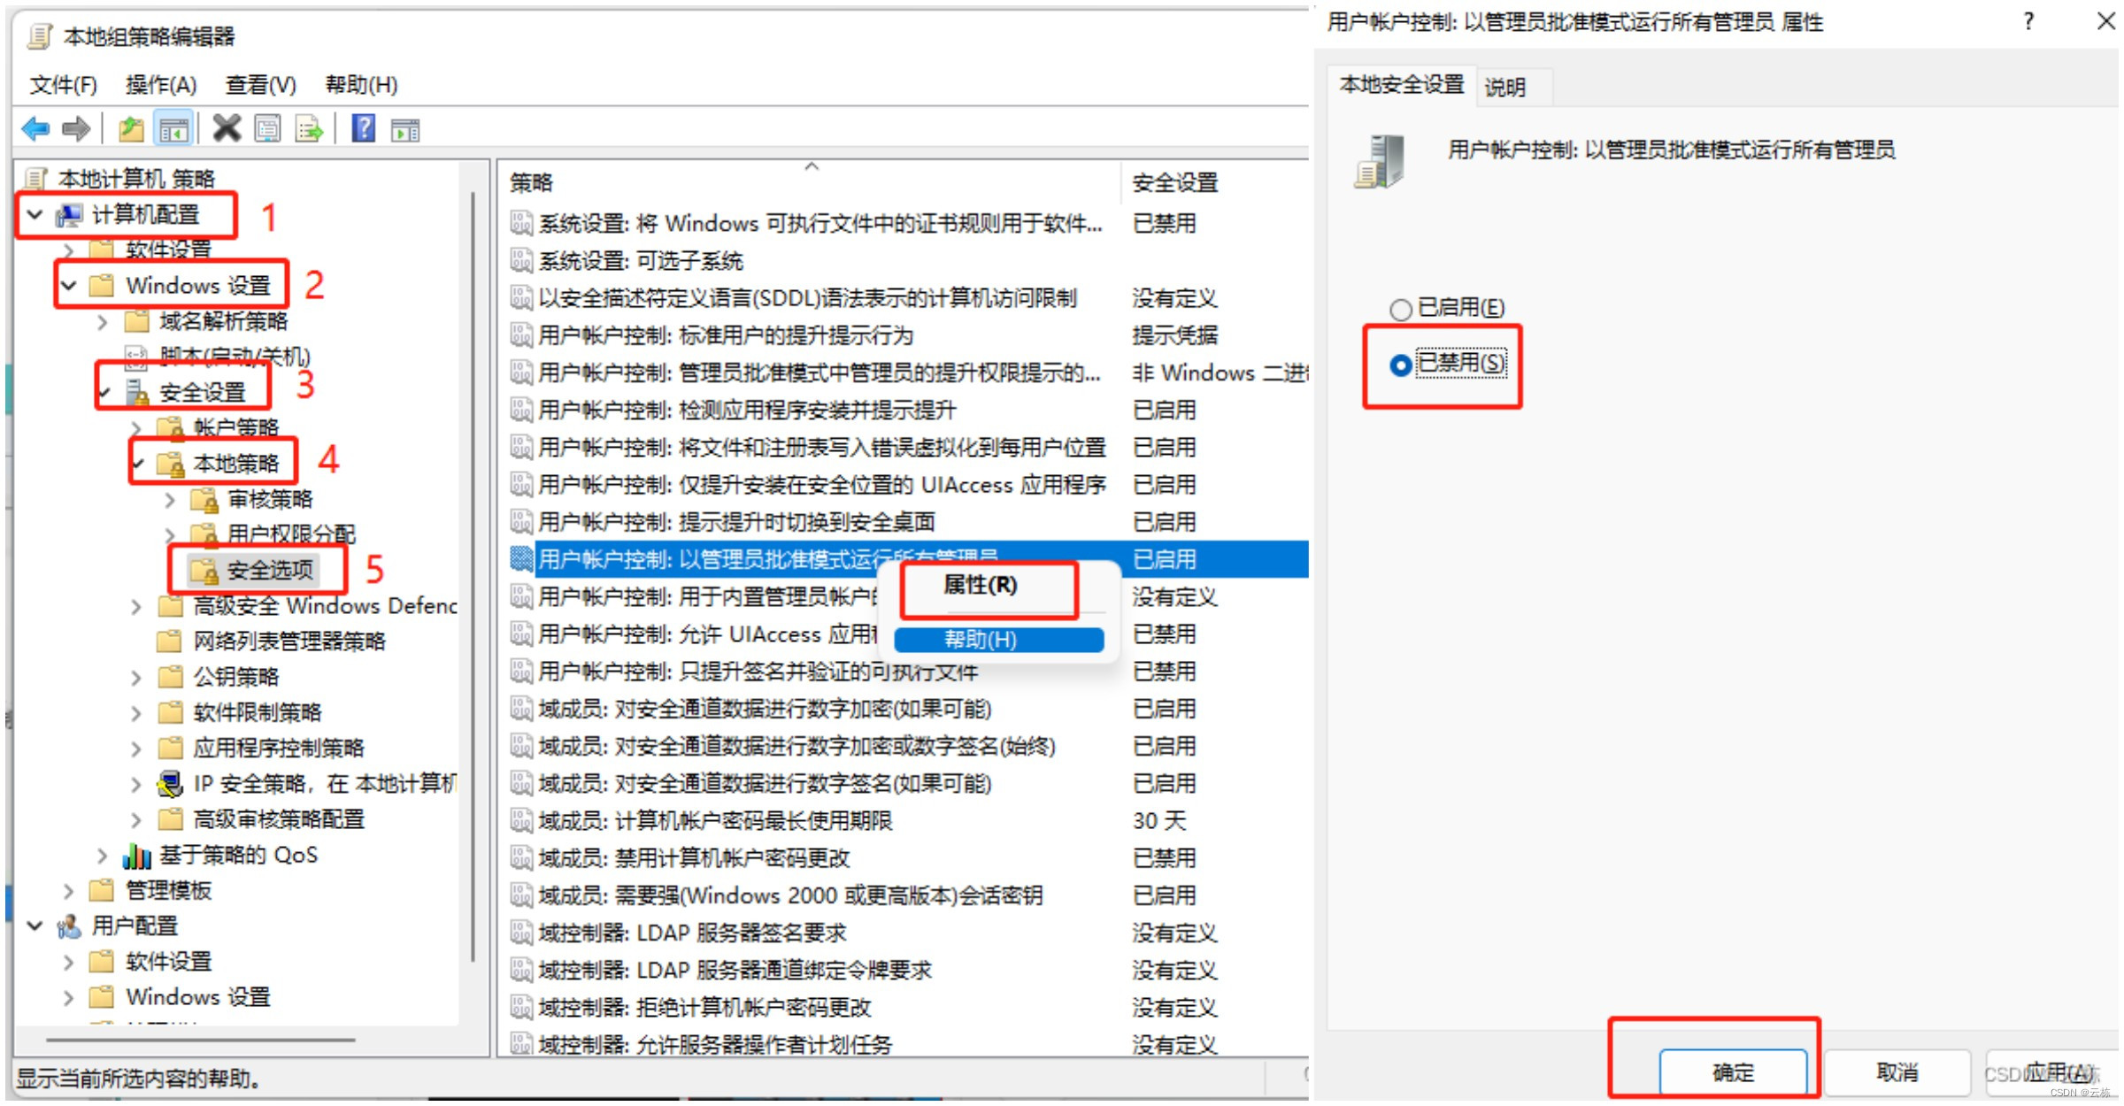
Task: Select 域控制器: 允许服务器操作者计划任务 policy
Action: click(x=715, y=1045)
